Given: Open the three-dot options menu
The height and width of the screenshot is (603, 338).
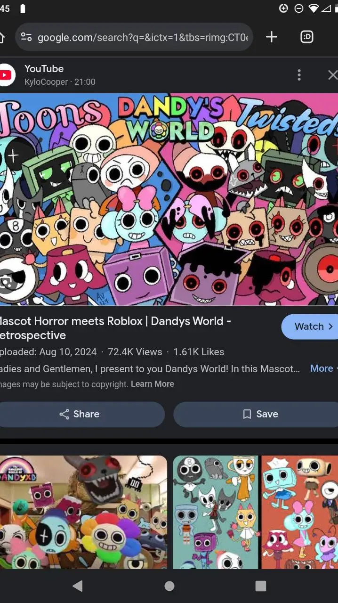Looking at the screenshot, I should (x=299, y=75).
